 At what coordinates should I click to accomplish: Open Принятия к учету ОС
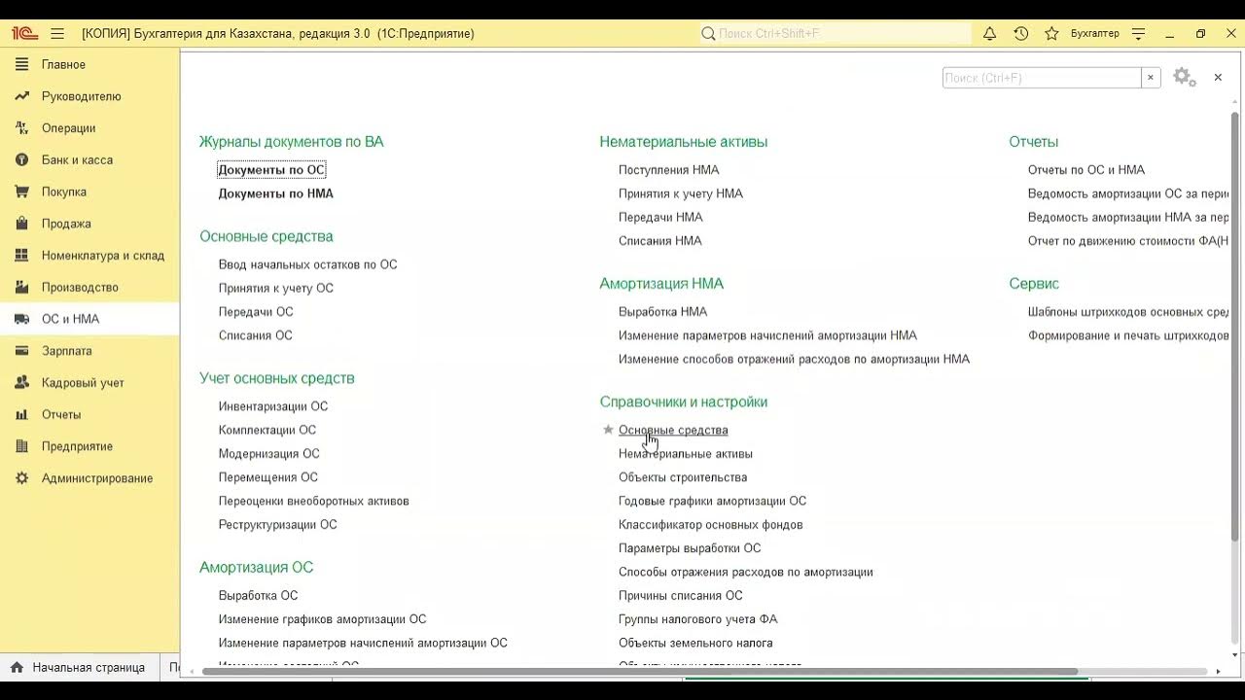276,288
